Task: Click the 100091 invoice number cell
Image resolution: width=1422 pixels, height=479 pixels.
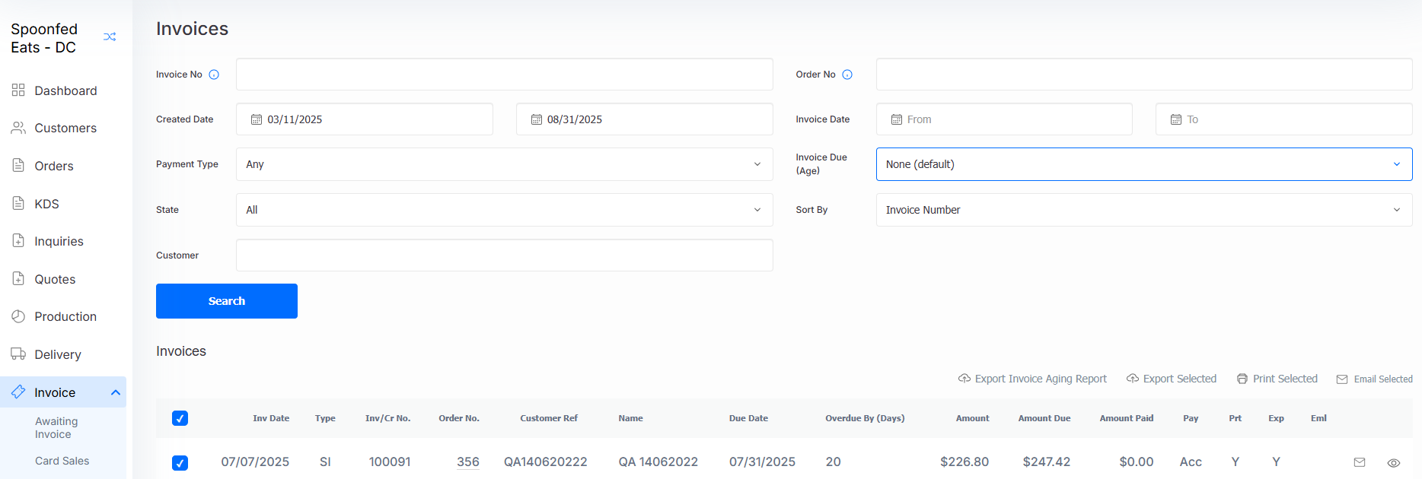Action: (x=390, y=462)
